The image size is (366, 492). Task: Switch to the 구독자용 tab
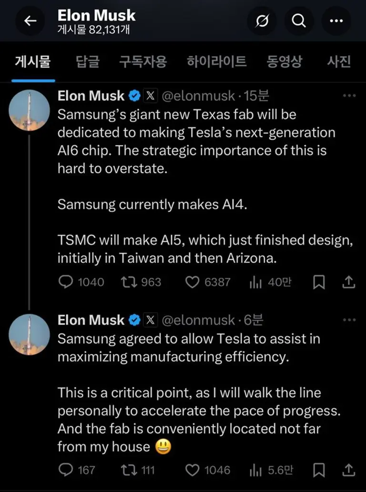click(143, 61)
